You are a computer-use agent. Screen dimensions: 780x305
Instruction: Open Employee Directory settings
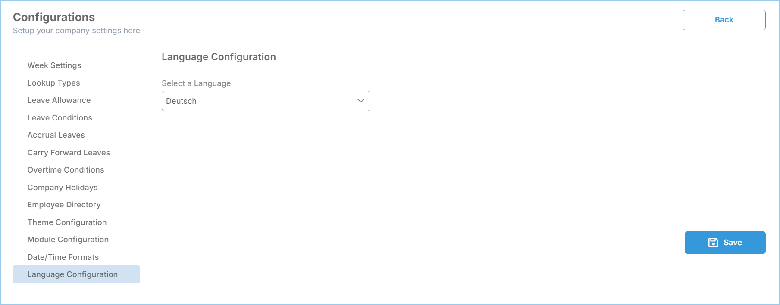[x=64, y=205]
